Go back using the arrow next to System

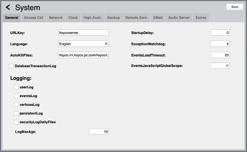(x=8, y=7)
